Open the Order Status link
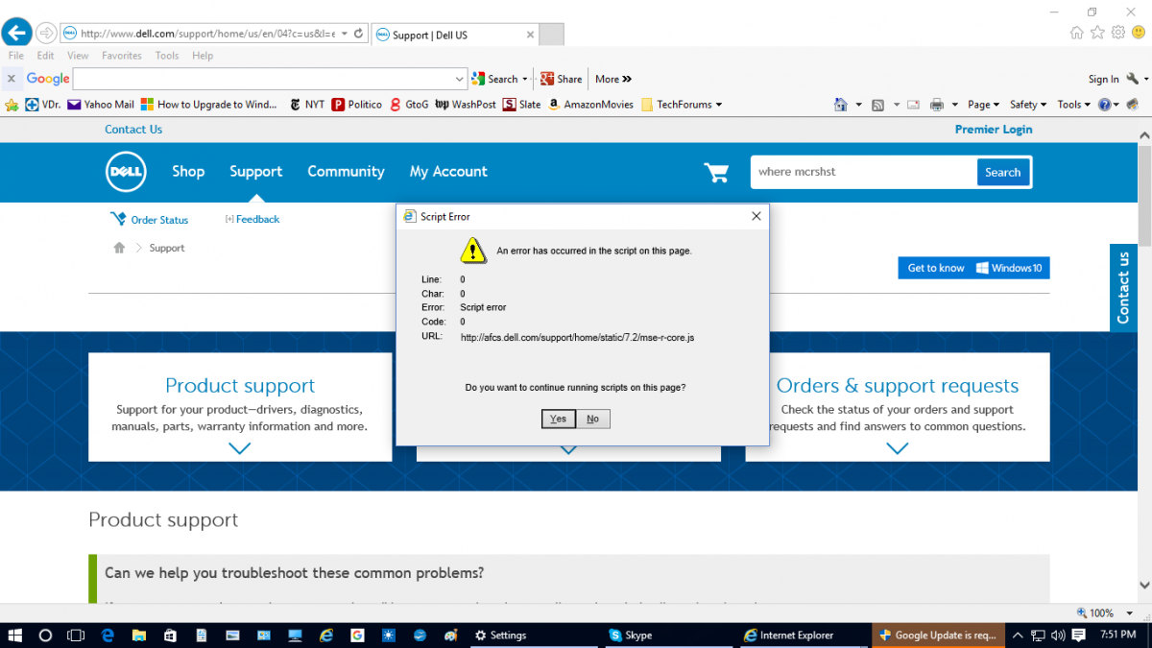The width and height of the screenshot is (1152, 648). [150, 220]
